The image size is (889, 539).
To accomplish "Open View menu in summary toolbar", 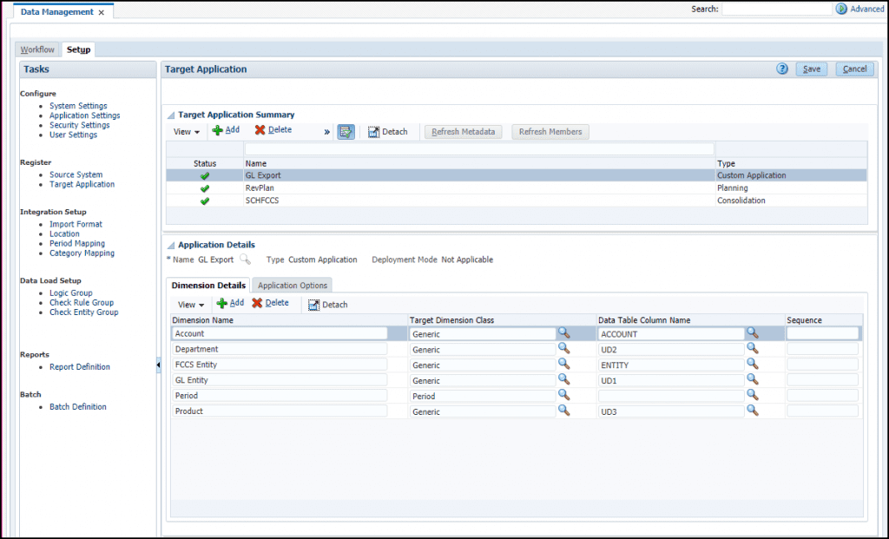I will click(187, 132).
